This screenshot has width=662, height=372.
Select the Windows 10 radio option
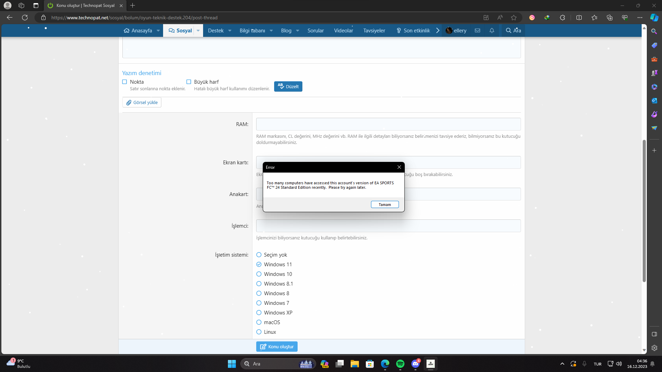(x=259, y=274)
